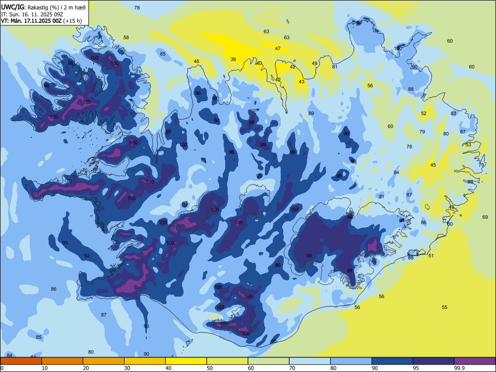Screen dimensions: 496x372
Task: Click the humidity value '52' on the map
Action: [x=424, y=113]
